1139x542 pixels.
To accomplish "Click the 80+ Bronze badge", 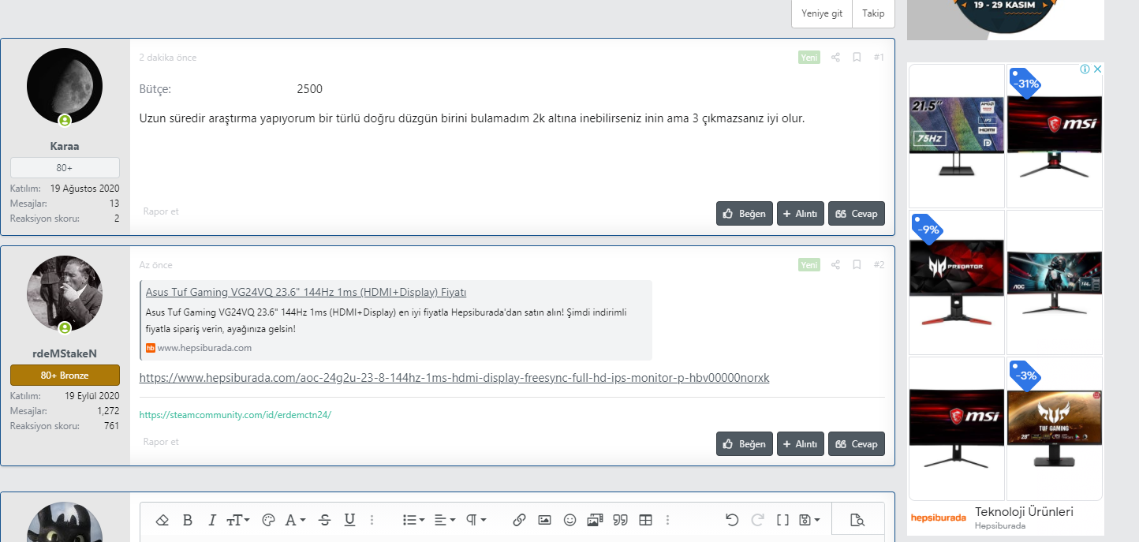I will [x=65, y=375].
